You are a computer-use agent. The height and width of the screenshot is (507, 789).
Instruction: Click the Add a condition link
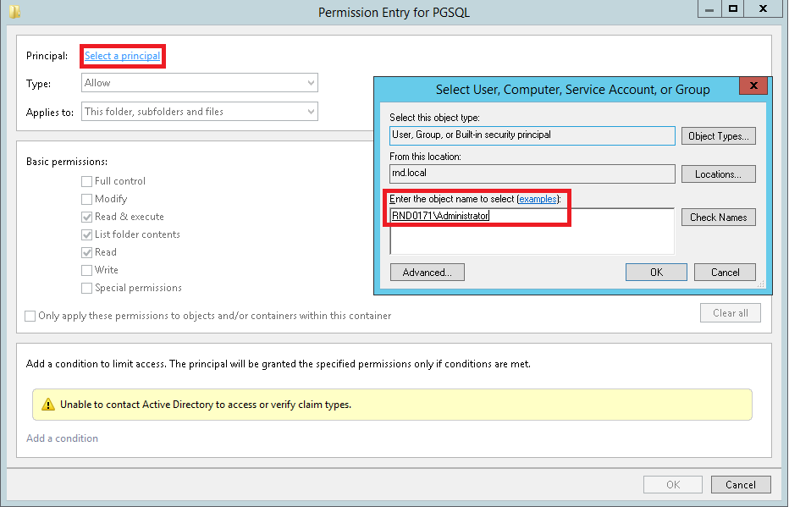pyautogui.click(x=62, y=438)
